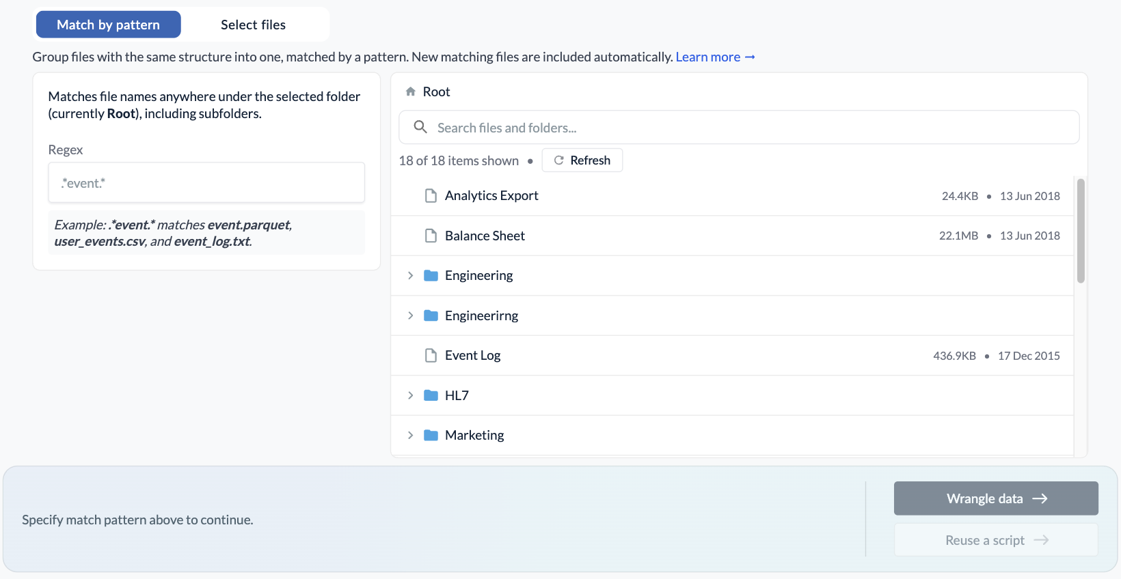Click the Reuse a script button

click(x=996, y=540)
